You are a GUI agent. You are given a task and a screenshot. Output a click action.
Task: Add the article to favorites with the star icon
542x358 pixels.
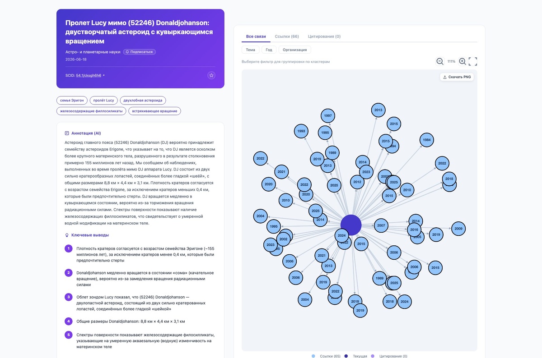click(211, 75)
